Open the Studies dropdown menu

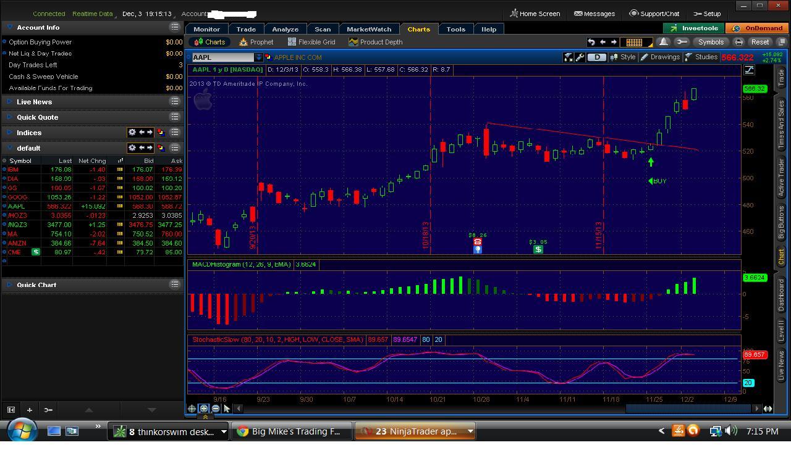[x=701, y=57]
